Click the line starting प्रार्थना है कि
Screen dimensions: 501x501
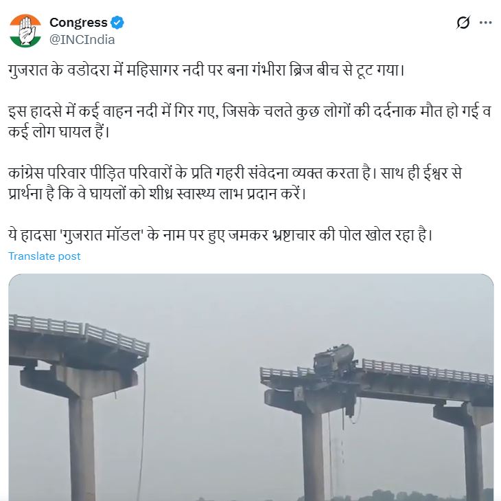click(x=157, y=194)
